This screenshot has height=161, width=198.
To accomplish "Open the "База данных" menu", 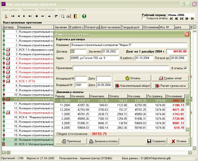I will click(x=10, y=10).
